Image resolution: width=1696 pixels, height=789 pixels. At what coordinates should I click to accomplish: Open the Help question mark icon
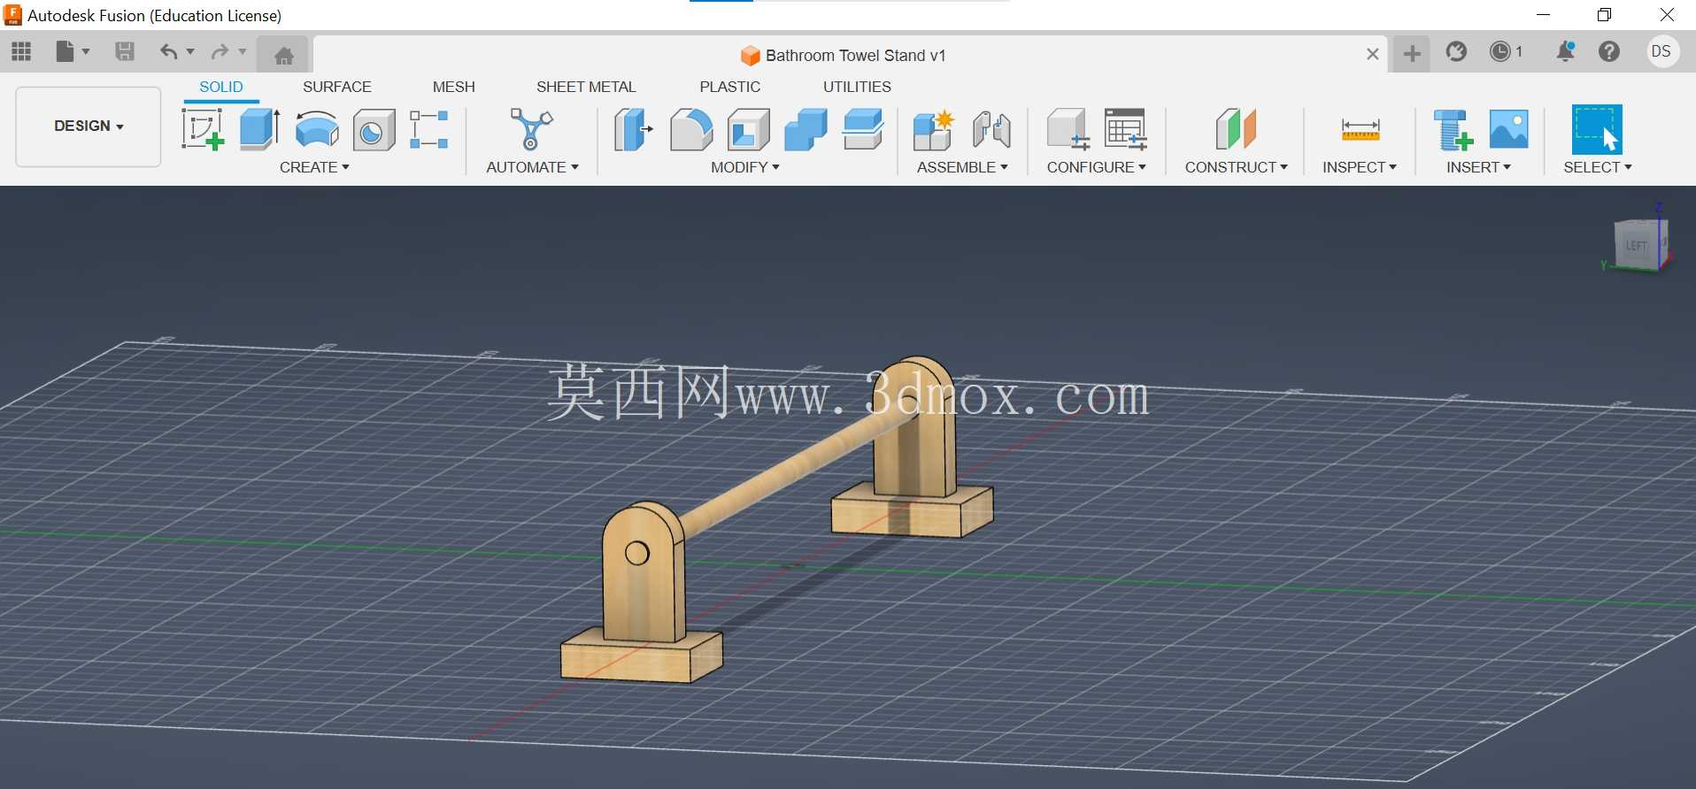[x=1609, y=52]
